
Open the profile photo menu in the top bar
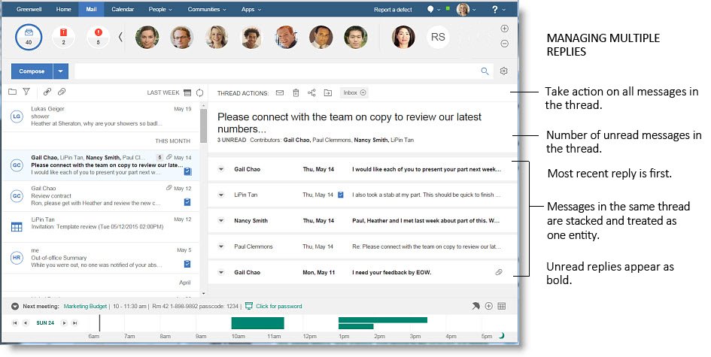466,9
